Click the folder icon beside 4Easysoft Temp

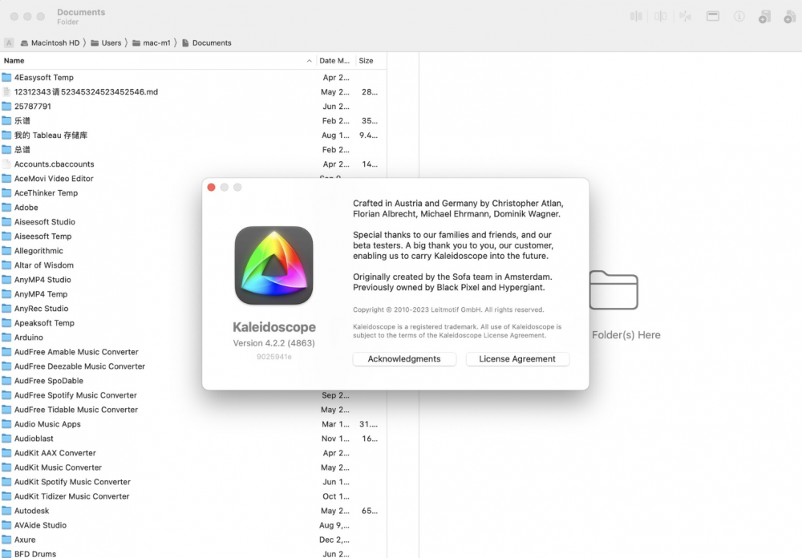point(6,77)
